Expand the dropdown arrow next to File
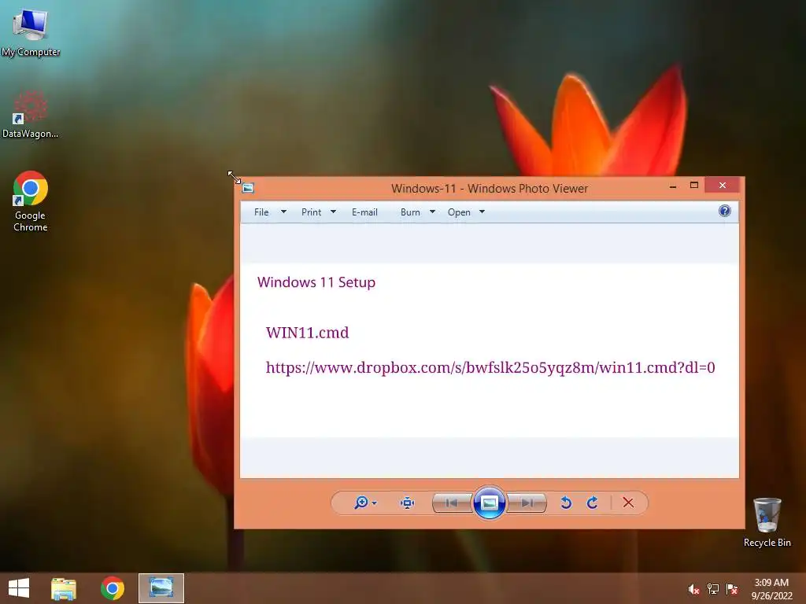The width and height of the screenshot is (806, 604). coord(283,212)
